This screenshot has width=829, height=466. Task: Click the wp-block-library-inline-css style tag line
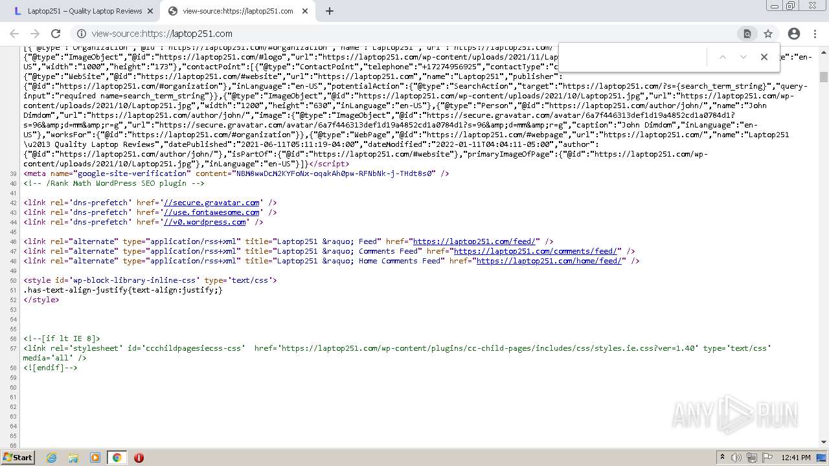pos(150,280)
